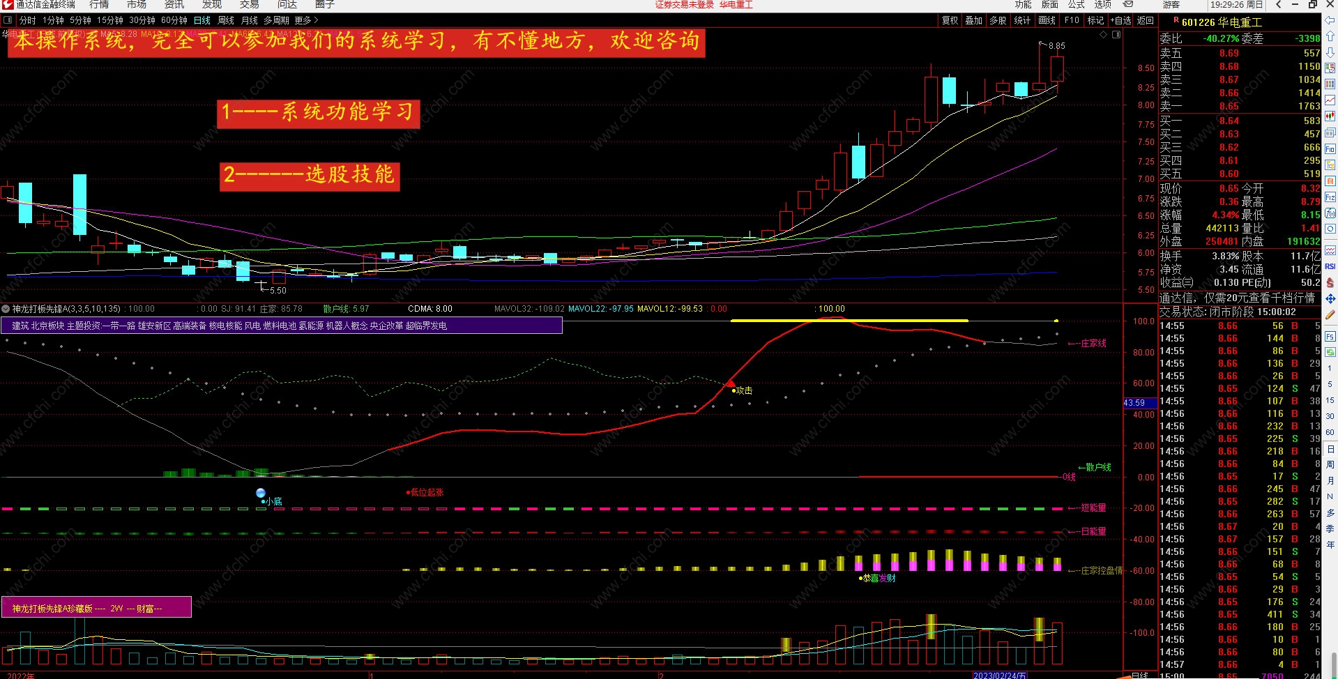Open the 公式 formula menu

[x=1076, y=4]
